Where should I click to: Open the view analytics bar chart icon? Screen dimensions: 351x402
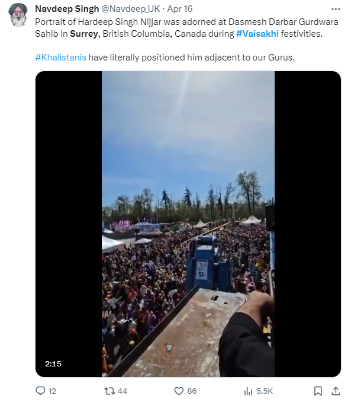coord(248,391)
